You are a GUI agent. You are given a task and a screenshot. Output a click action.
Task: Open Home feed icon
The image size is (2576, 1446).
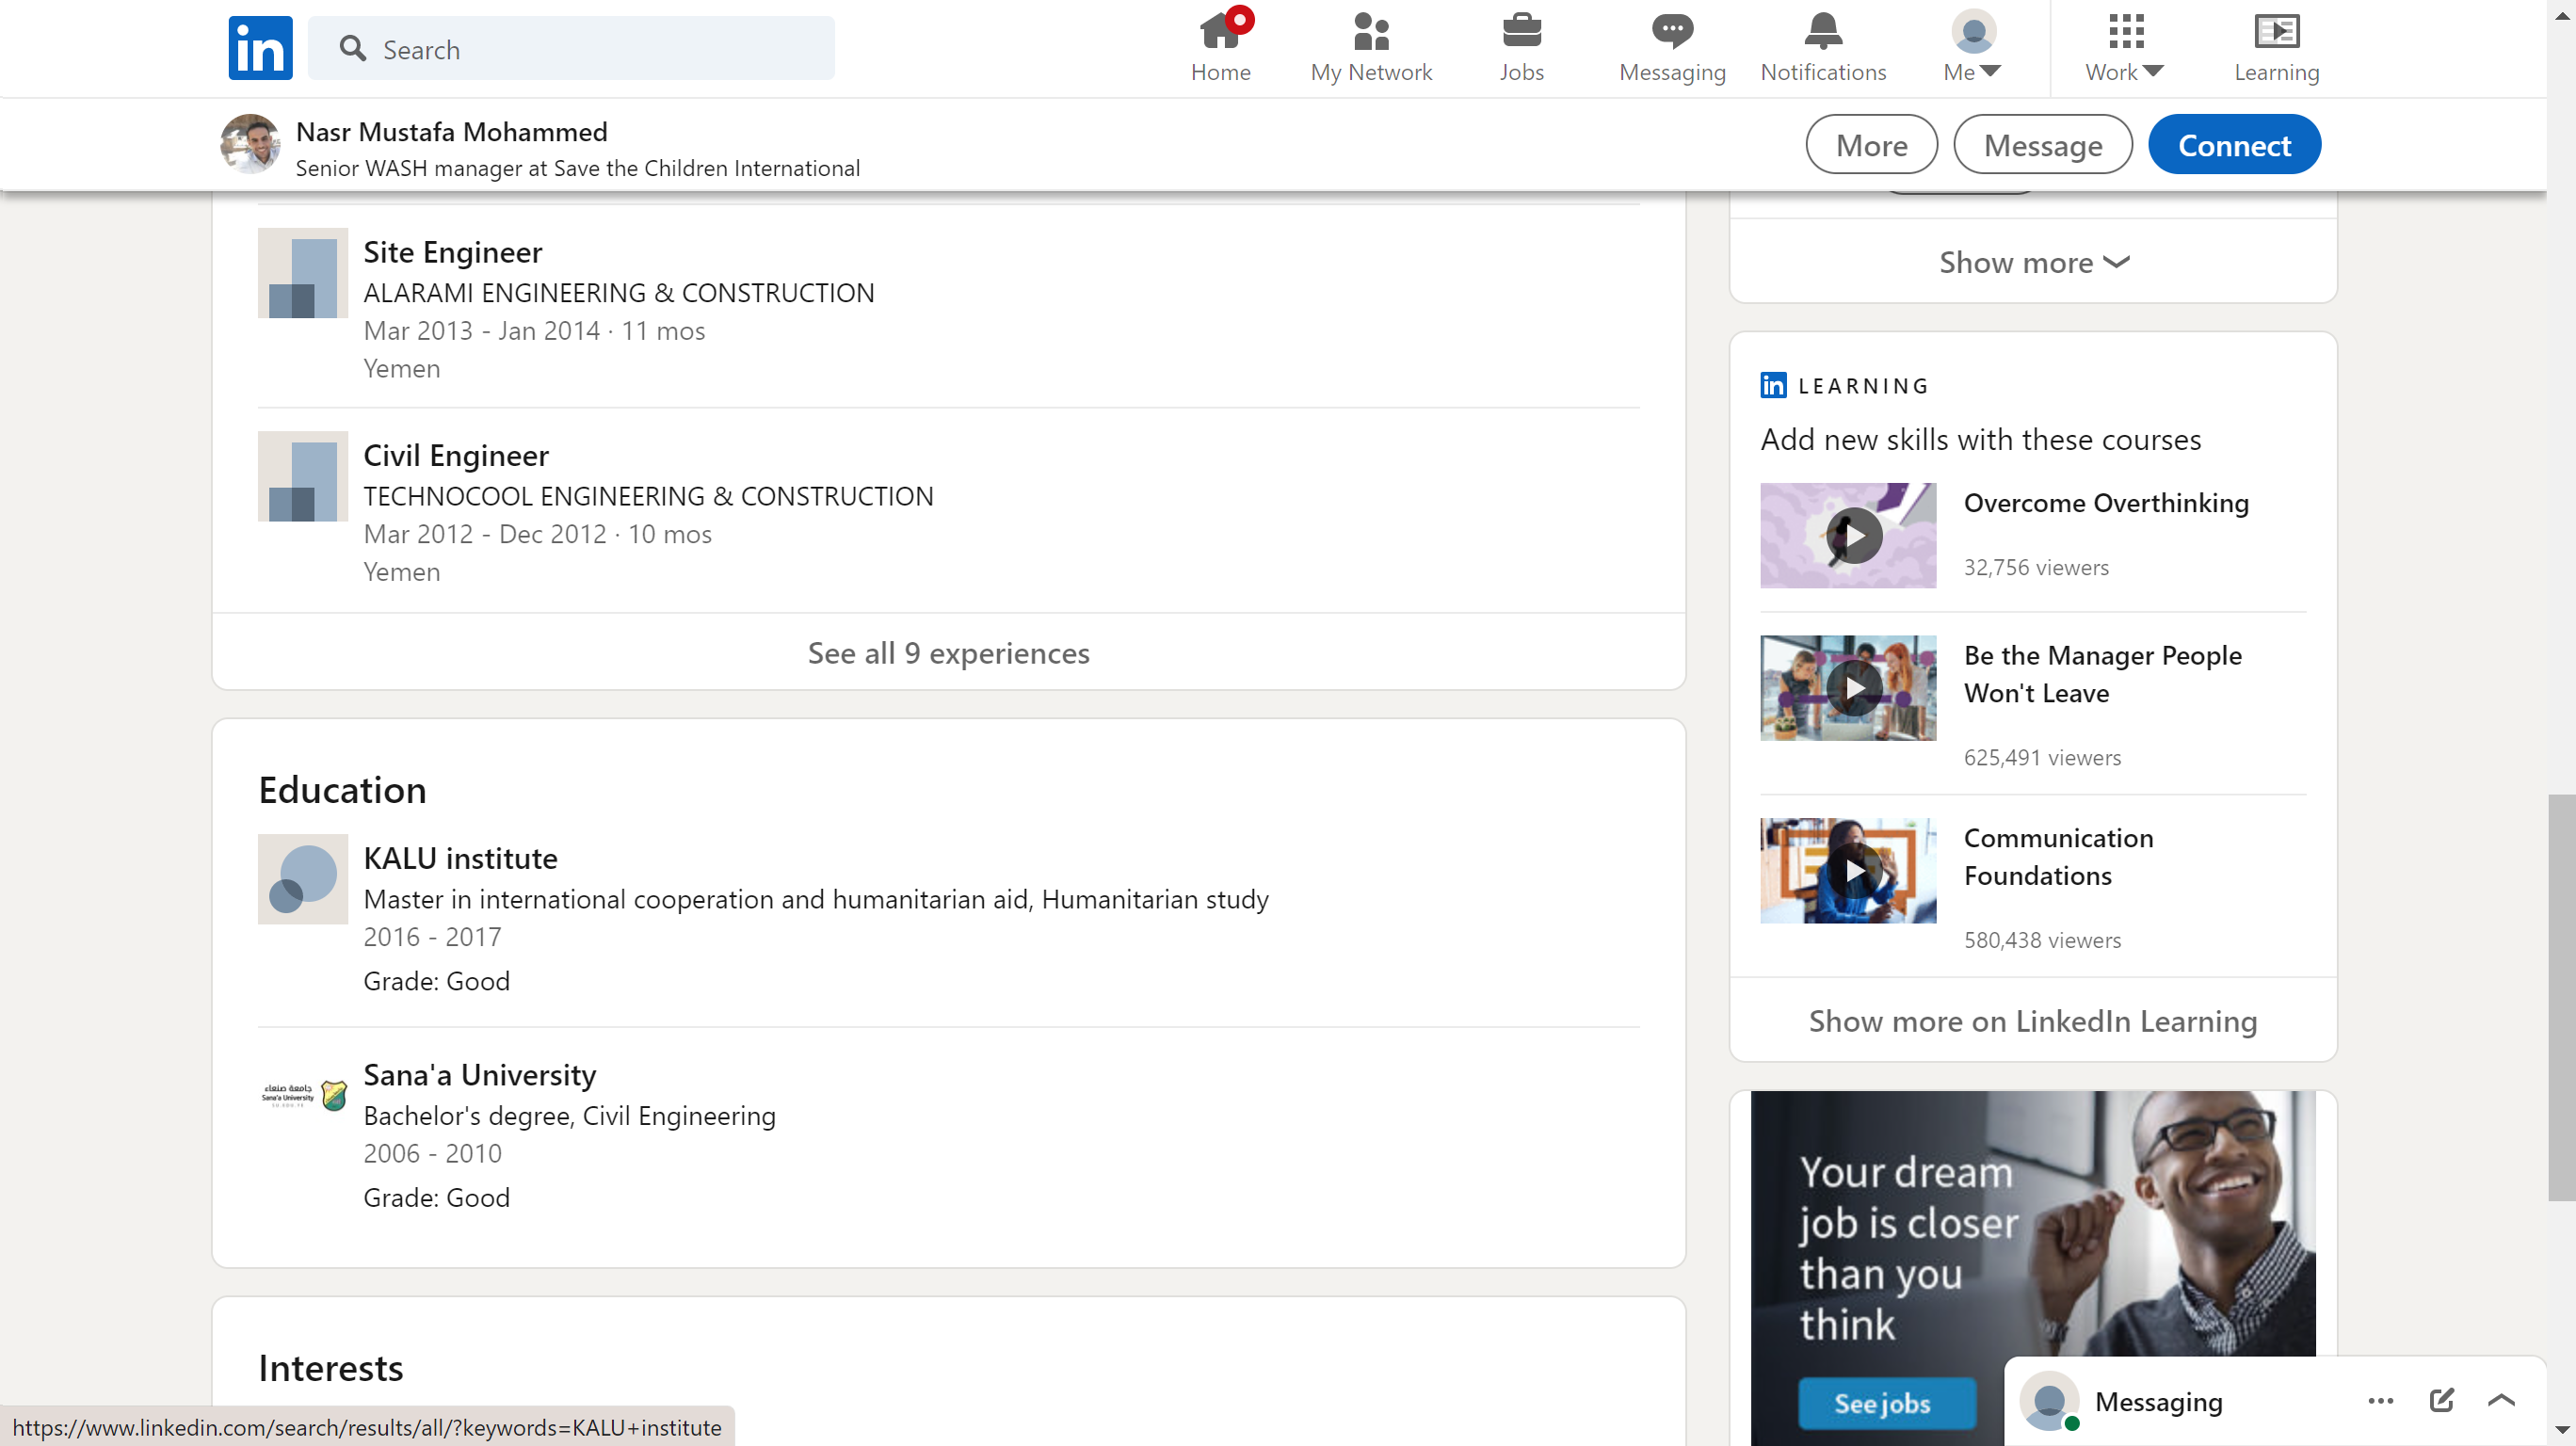(x=1220, y=33)
